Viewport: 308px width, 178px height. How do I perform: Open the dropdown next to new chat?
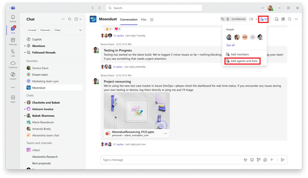coord(80,19)
